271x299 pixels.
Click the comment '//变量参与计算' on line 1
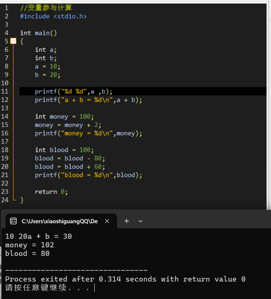46,8
